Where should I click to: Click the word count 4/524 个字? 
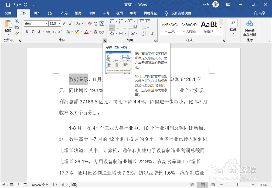pos(40,185)
